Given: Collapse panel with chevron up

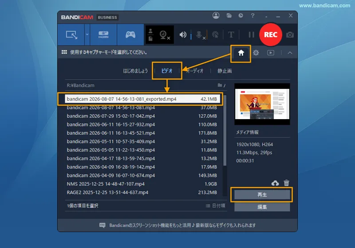Looking at the screenshot, I should (x=290, y=53).
